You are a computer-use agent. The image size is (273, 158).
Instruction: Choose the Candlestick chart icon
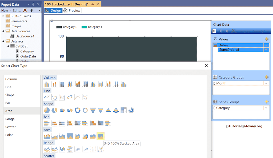tap(85, 149)
